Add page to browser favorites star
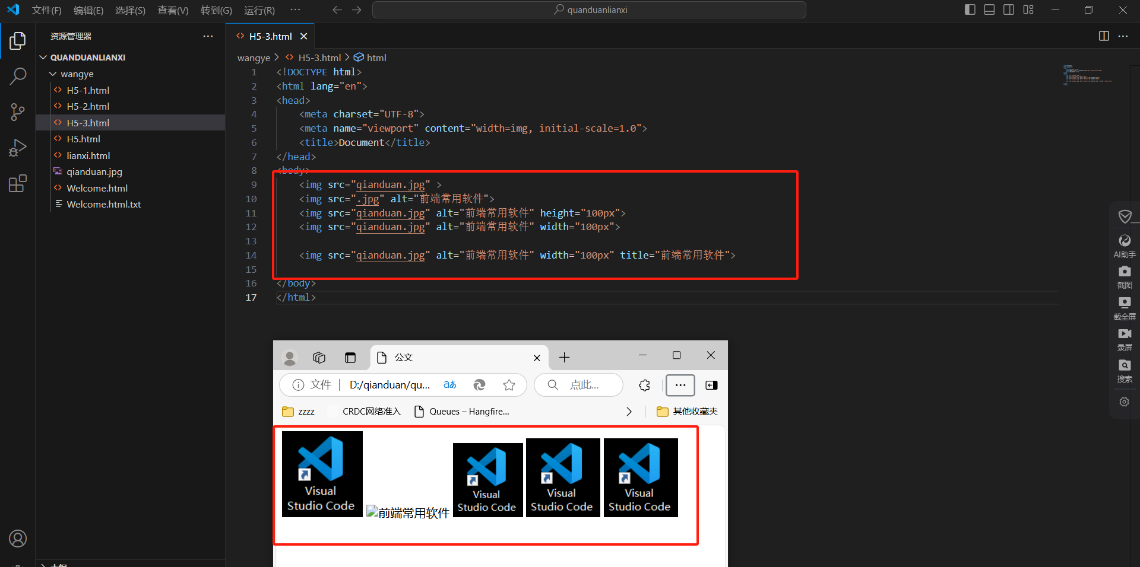The width and height of the screenshot is (1140, 567). pos(509,385)
